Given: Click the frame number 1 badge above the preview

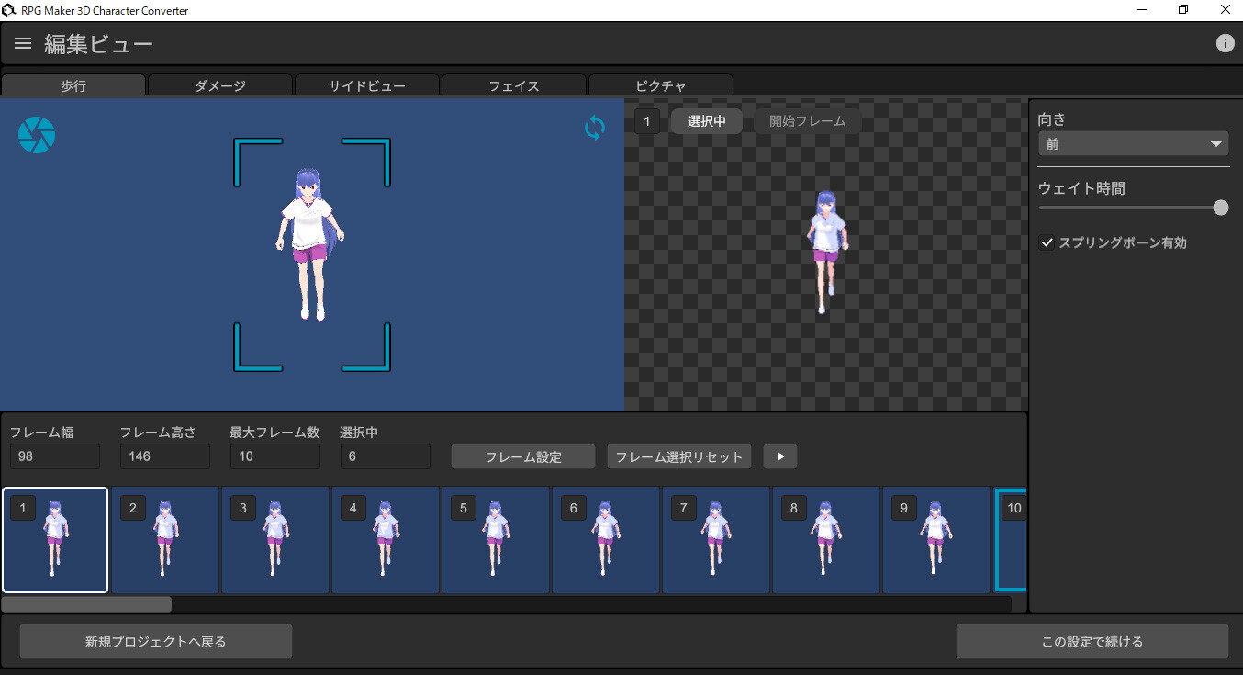Looking at the screenshot, I should (x=647, y=120).
